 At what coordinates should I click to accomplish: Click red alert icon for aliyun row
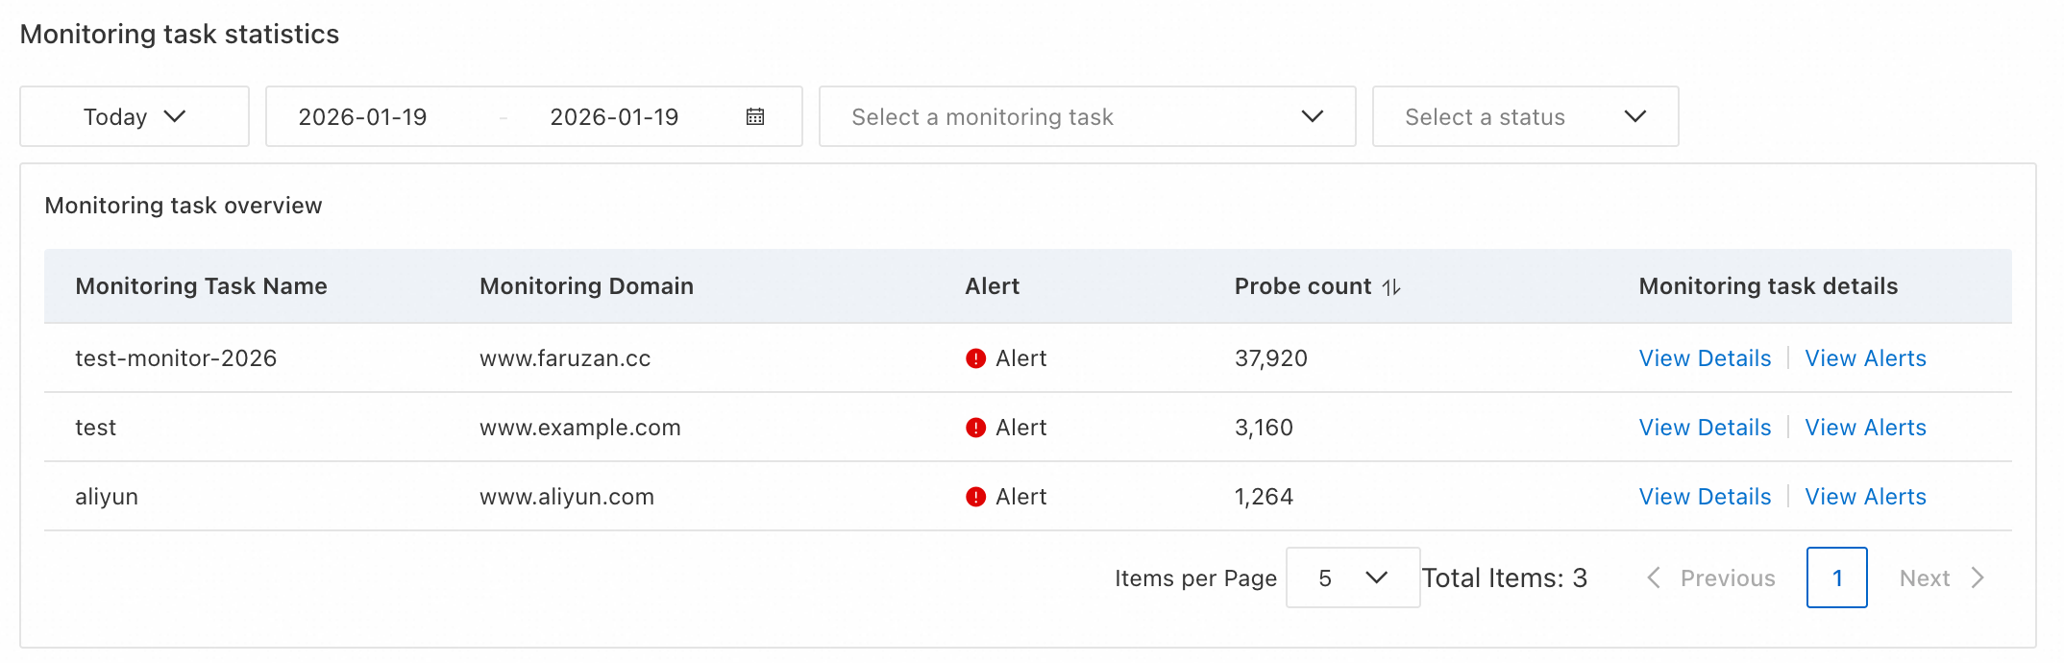(x=975, y=497)
